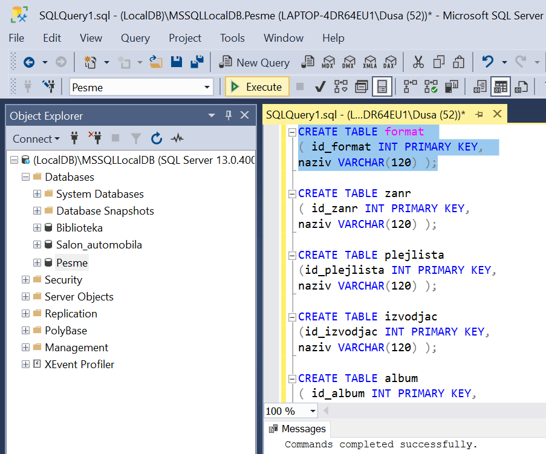
Task: Open a new DMX query
Action: 348,62
